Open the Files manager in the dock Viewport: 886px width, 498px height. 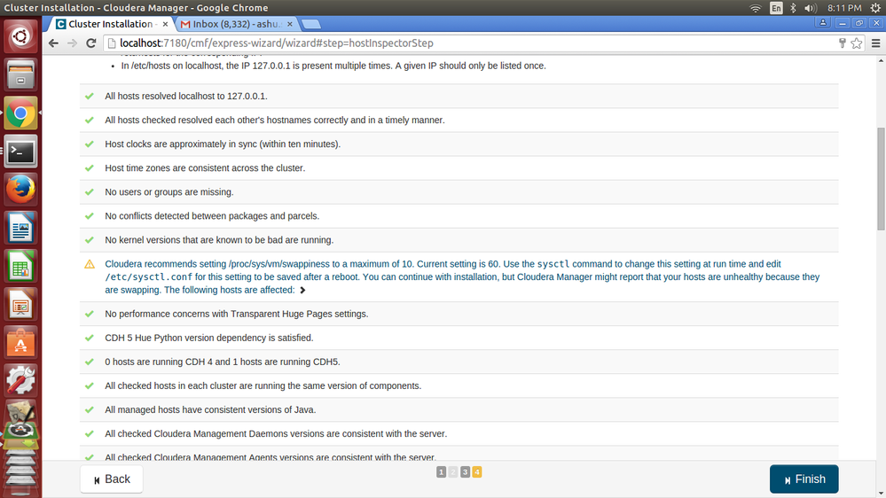21,74
